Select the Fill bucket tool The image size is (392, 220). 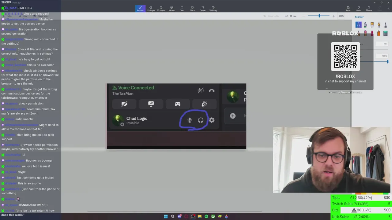pyautogui.click(x=386, y=33)
